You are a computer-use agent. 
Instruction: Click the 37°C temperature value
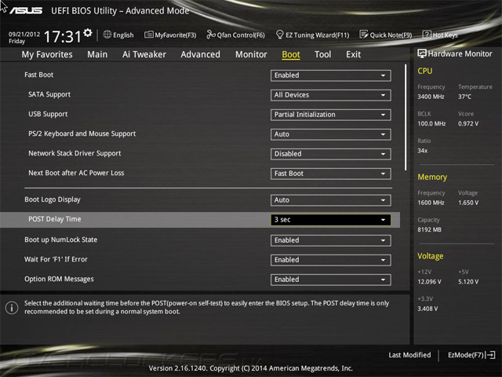click(x=464, y=97)
